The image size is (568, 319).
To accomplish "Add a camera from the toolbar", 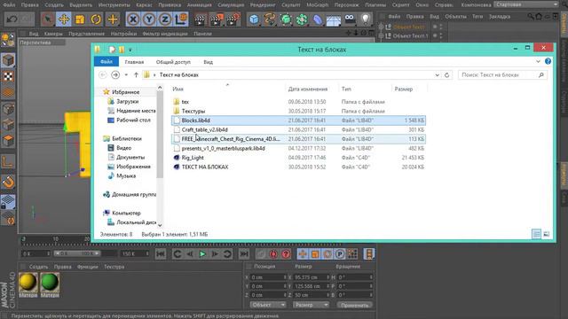I will (x=350, y=19).
